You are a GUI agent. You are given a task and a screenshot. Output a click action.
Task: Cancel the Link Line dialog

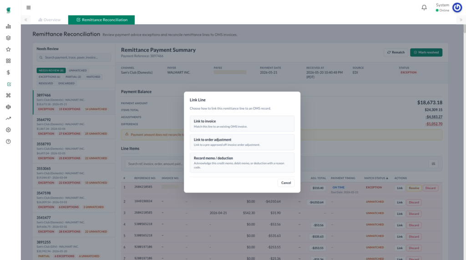286,183
